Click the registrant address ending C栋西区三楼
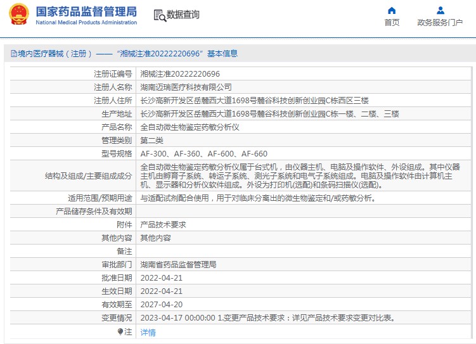Image resolution: width=476 pixels, height=344 pixels. [254, 100]
